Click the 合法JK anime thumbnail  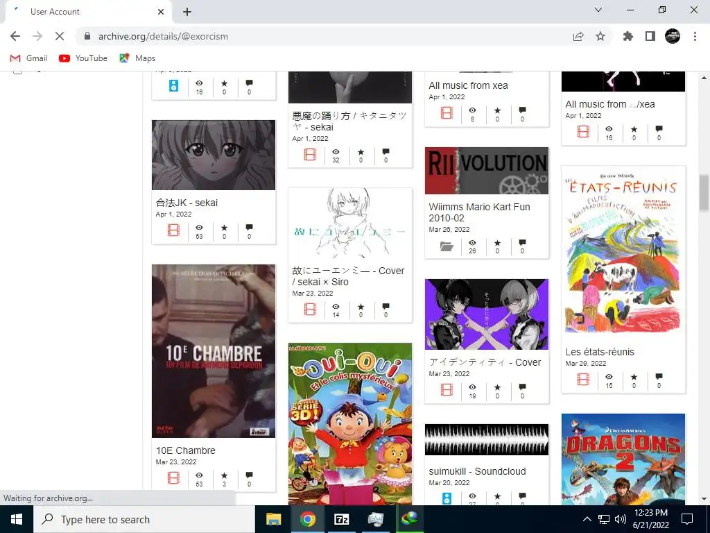tap(214, 155)
